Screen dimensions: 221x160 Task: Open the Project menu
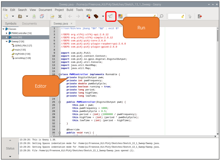click(x=59, y=10)
